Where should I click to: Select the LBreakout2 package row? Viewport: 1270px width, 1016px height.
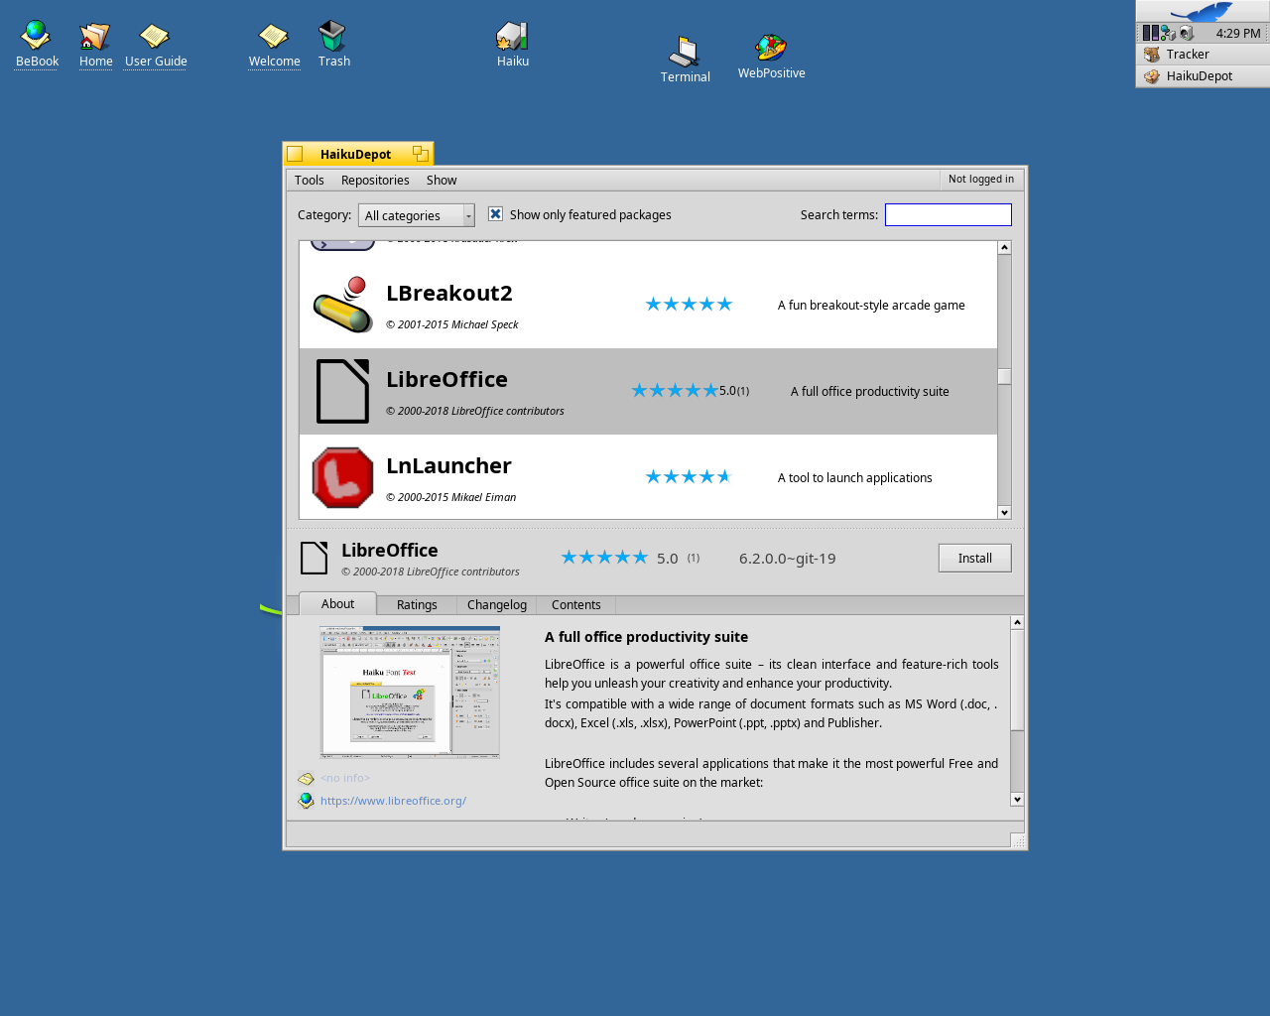[x=649, y=305]
